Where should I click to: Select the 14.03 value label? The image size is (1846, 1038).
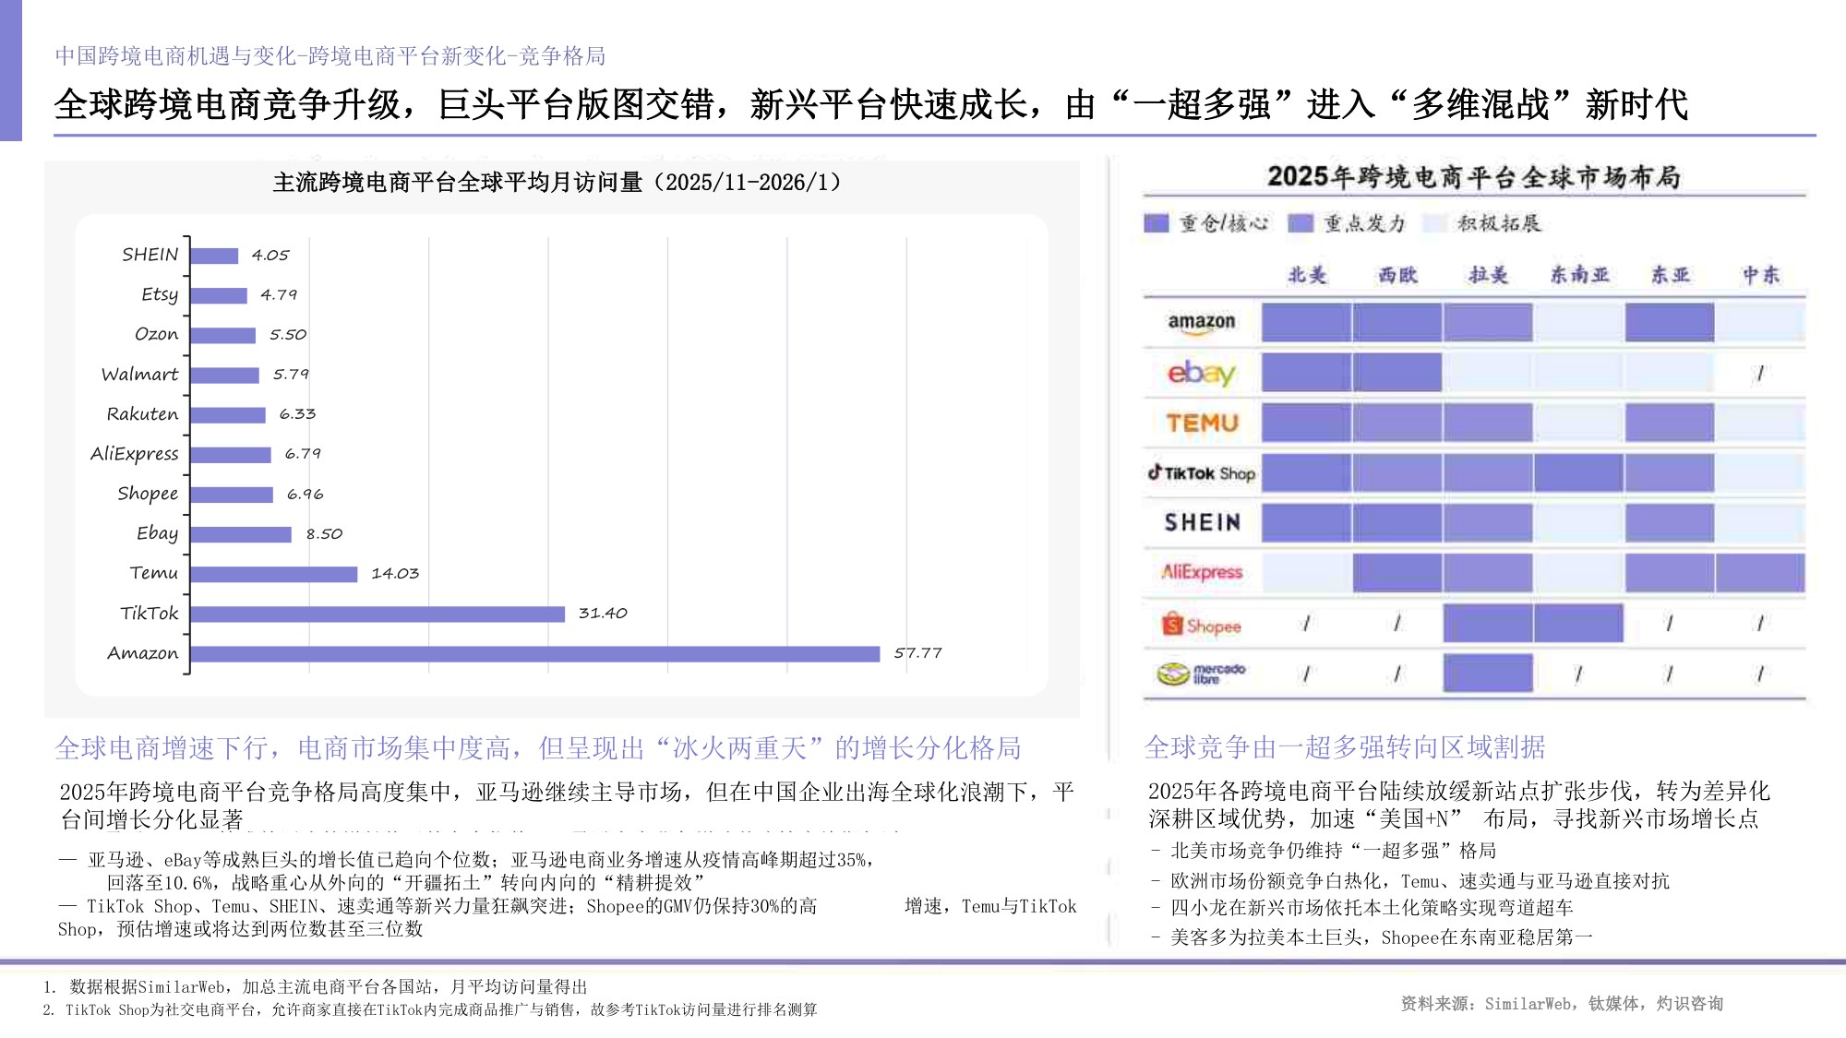pos(395,574)
